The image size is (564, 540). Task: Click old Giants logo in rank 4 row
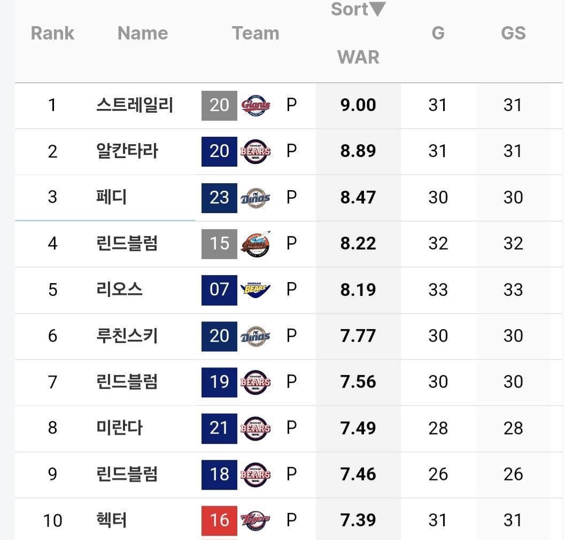(256, 244)
